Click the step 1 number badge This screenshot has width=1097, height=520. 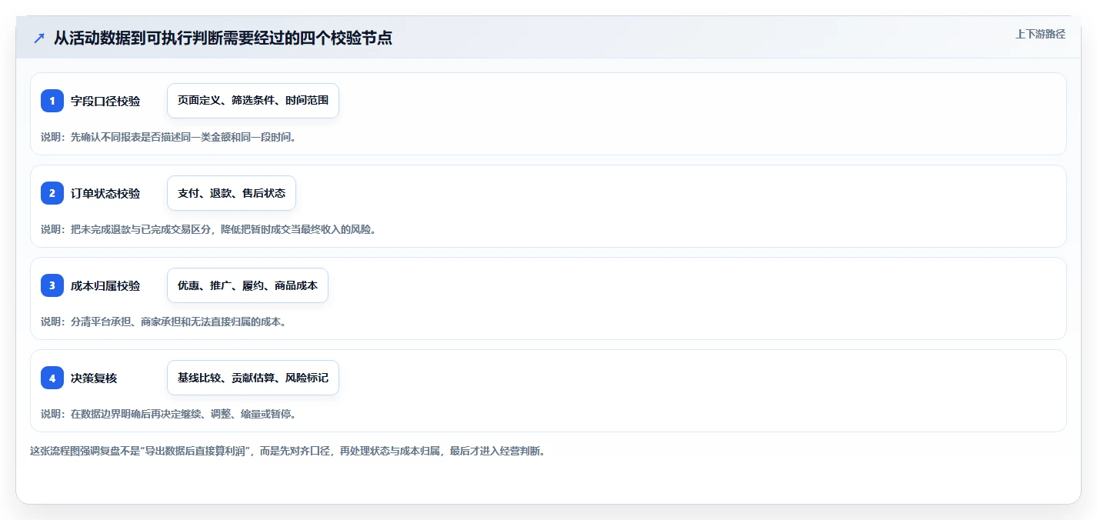coord(52,101)
